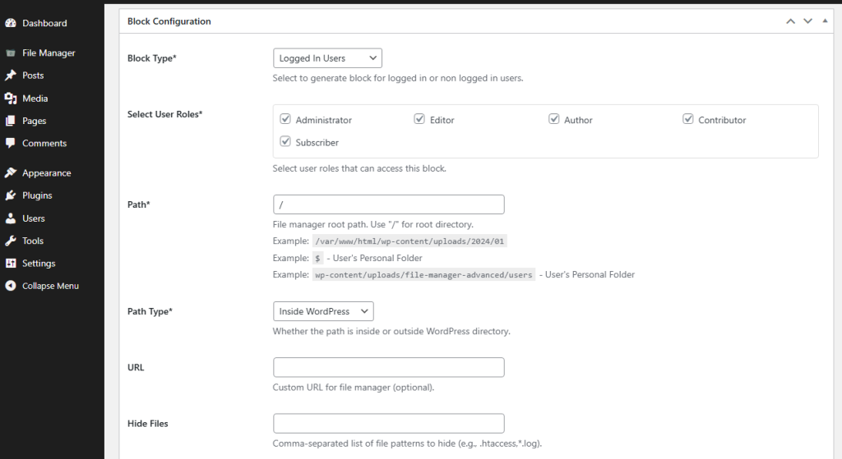
Task: Uncheck the Author role checkbox
Action: click(553, 119)
